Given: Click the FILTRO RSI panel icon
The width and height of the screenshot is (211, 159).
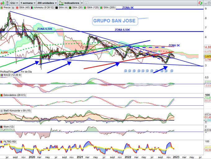Looking at the screenshot, I should tap(2, 142).
